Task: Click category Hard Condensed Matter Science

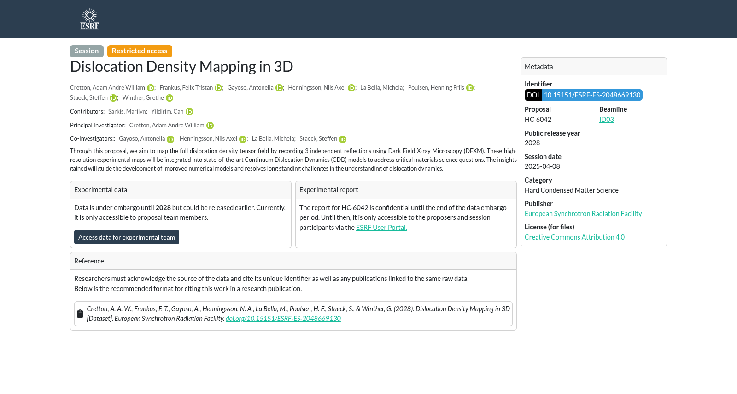Action: [572, 190]
